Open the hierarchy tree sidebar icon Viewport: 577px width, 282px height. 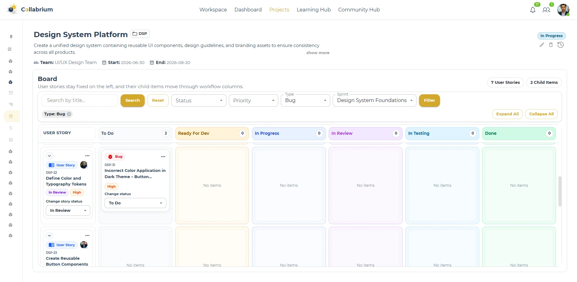coord(11,104)
